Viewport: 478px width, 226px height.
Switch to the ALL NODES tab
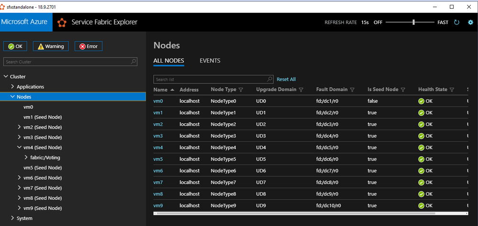[168, 61]
